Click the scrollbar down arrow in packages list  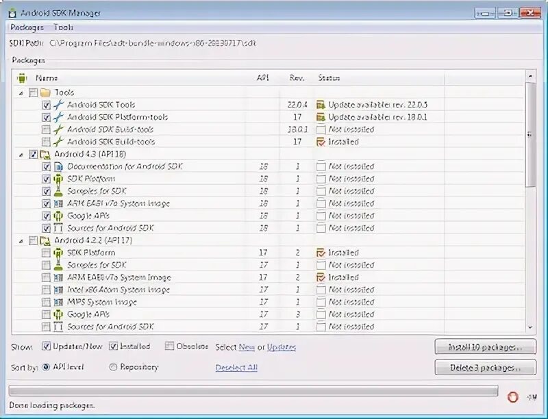[530, 327]
